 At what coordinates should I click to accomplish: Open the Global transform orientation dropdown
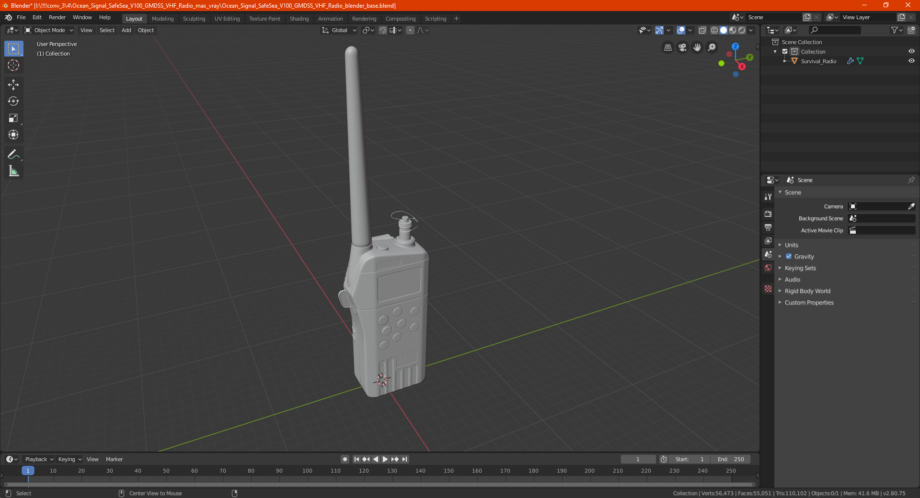pyautogui.click(x=339, y=30)
